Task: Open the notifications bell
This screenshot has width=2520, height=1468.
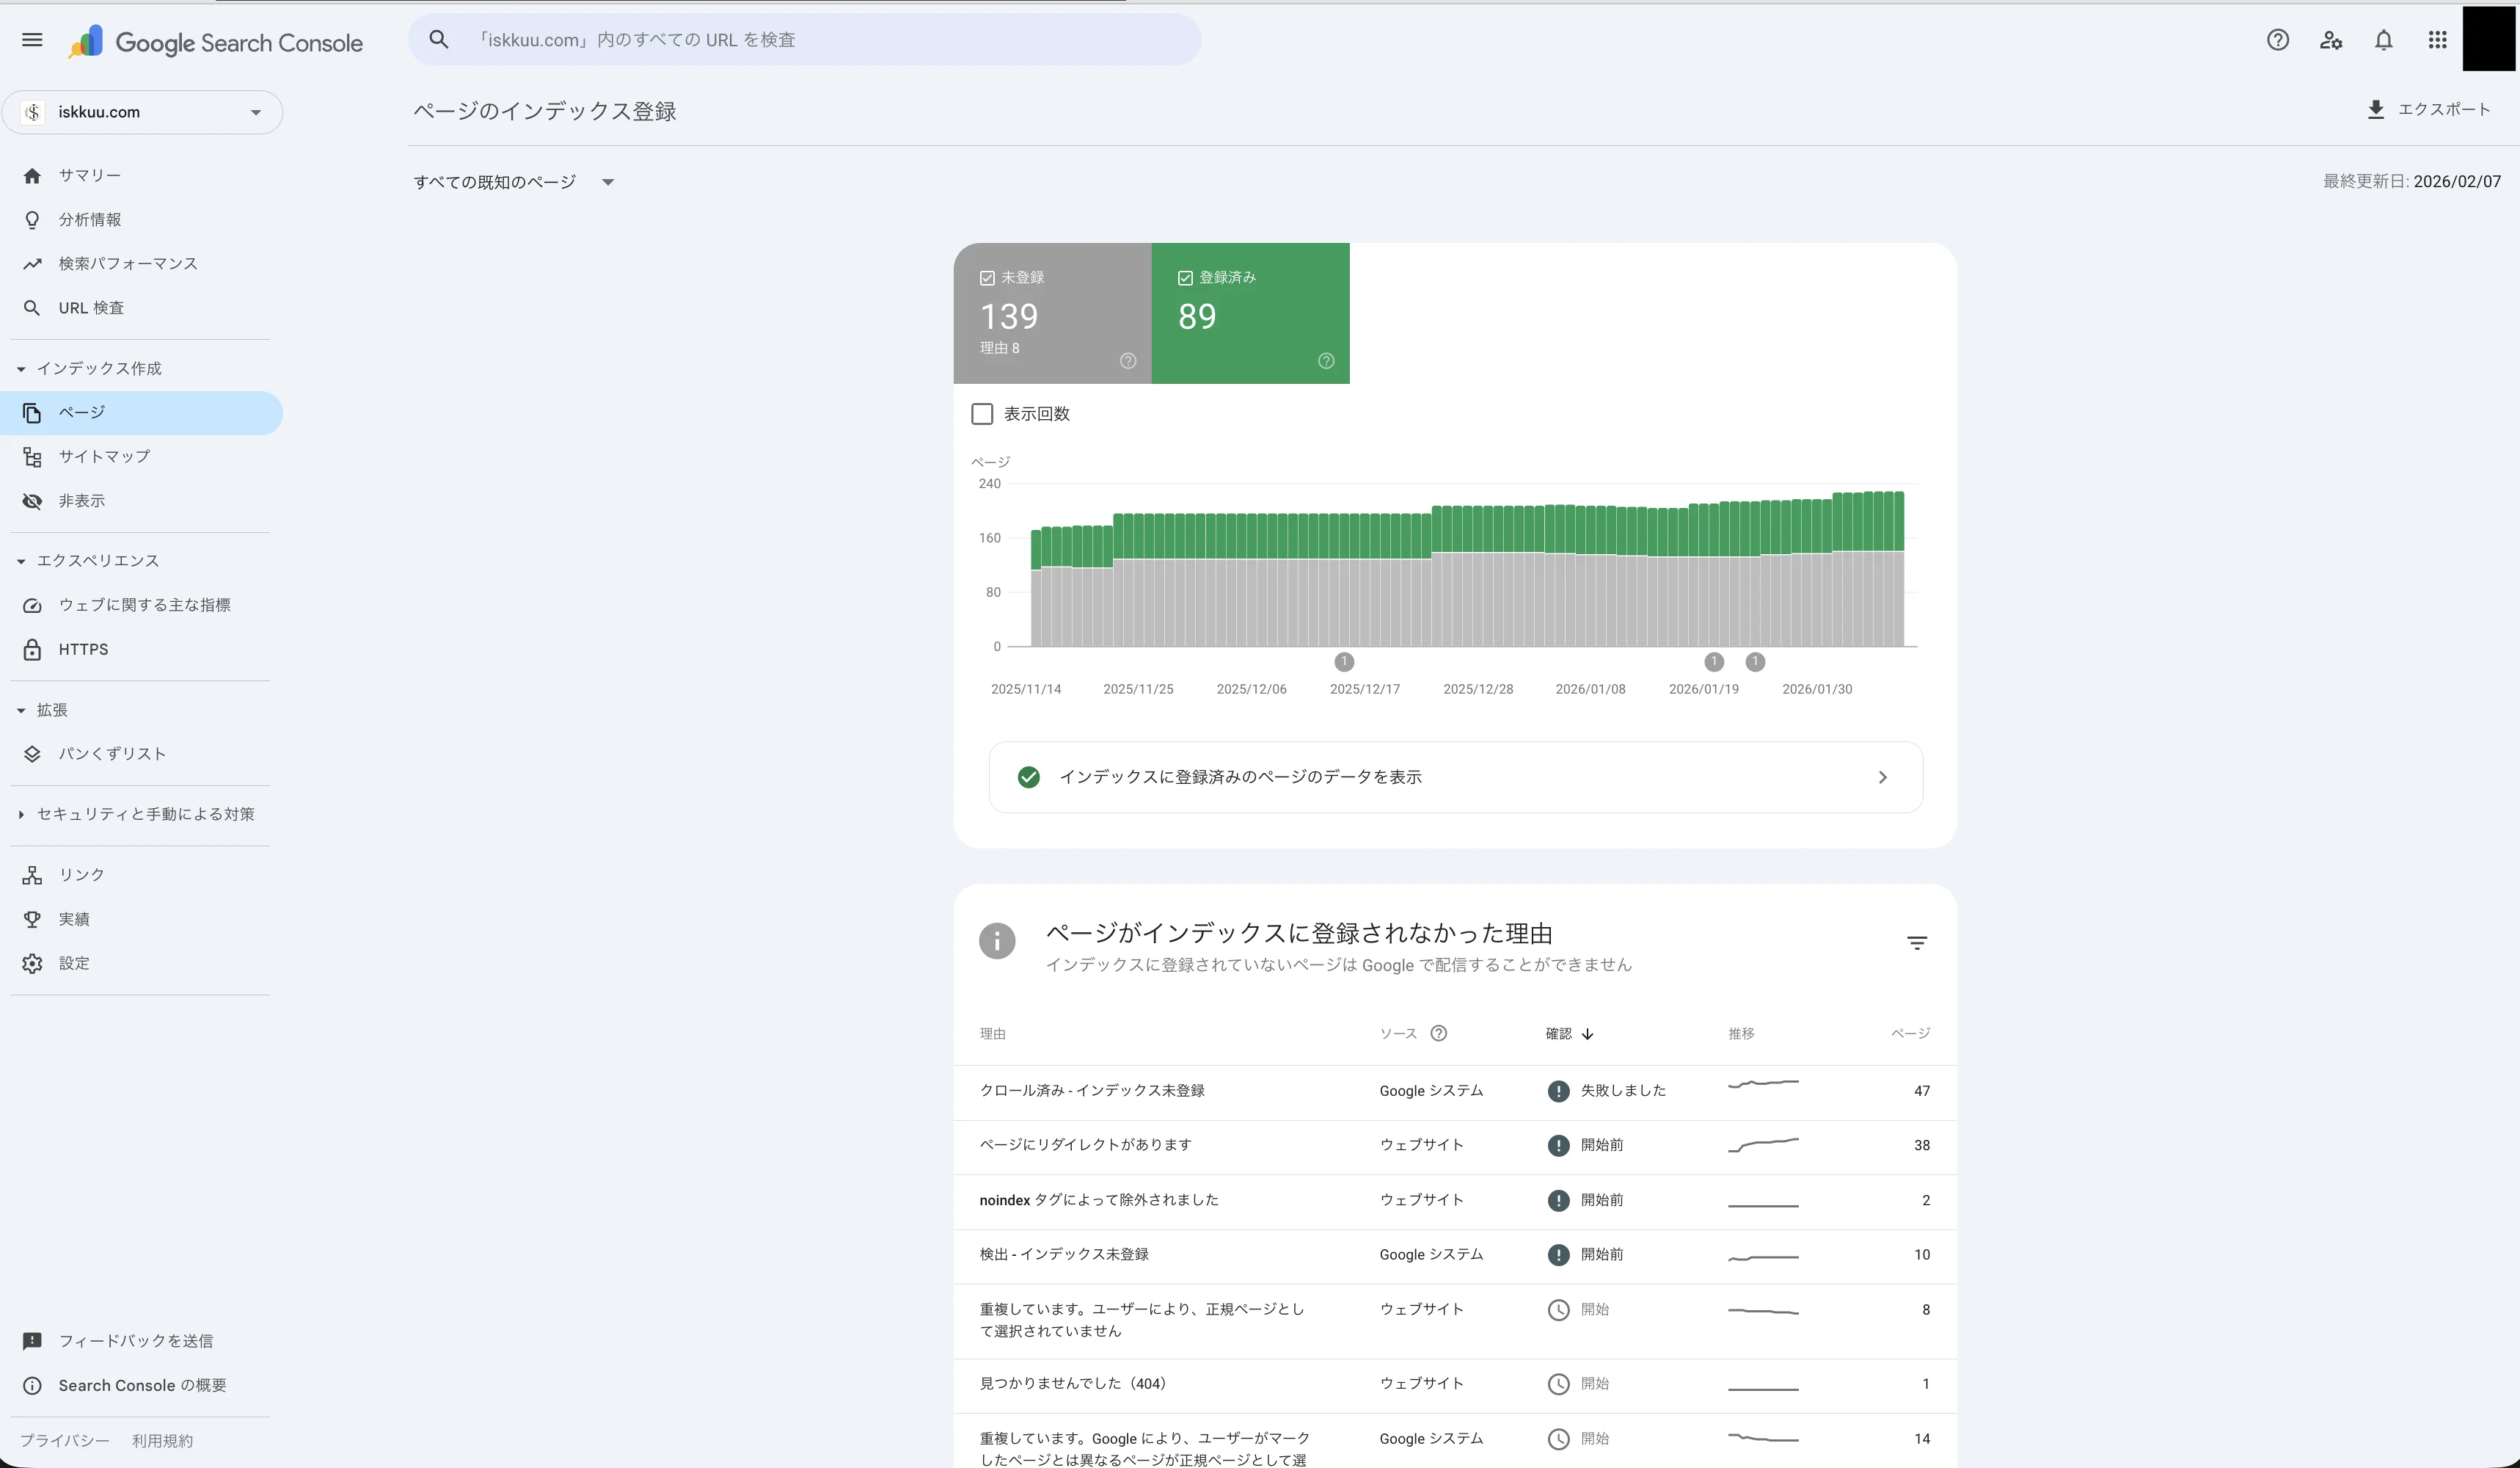Action: (x=2384, y=40)
